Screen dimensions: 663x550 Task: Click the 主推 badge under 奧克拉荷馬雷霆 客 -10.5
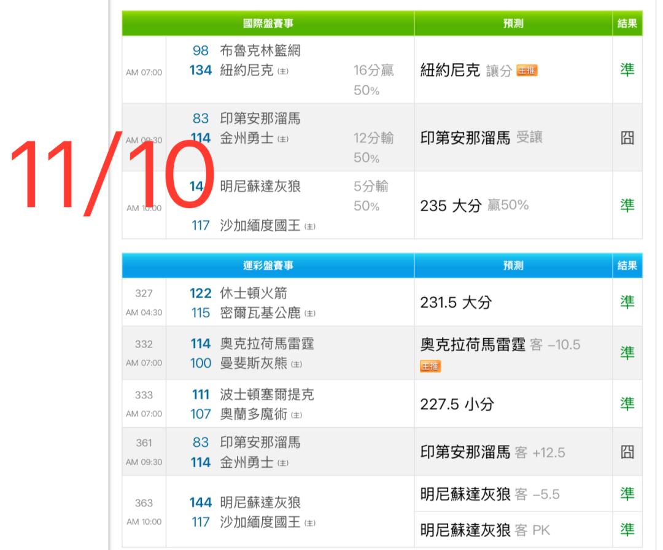430,366
